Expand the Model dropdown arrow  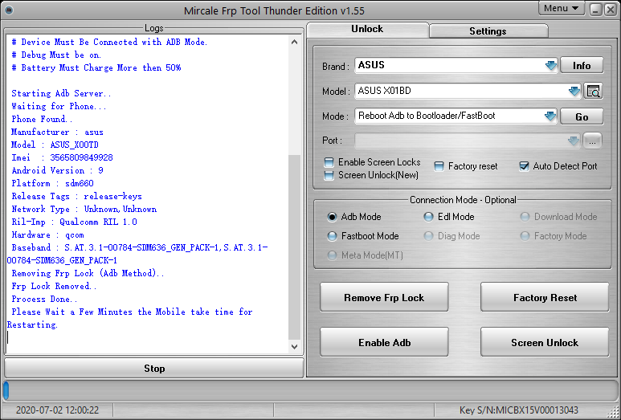(574, 91)
